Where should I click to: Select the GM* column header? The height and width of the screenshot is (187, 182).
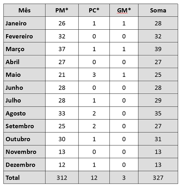click(x=124, y=10)
